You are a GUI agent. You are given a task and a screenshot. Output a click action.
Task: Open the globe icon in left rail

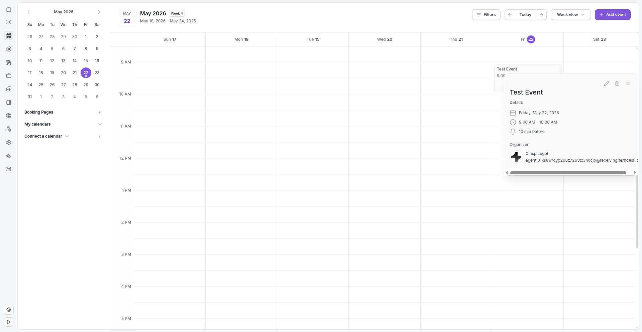tap(9, 116)
